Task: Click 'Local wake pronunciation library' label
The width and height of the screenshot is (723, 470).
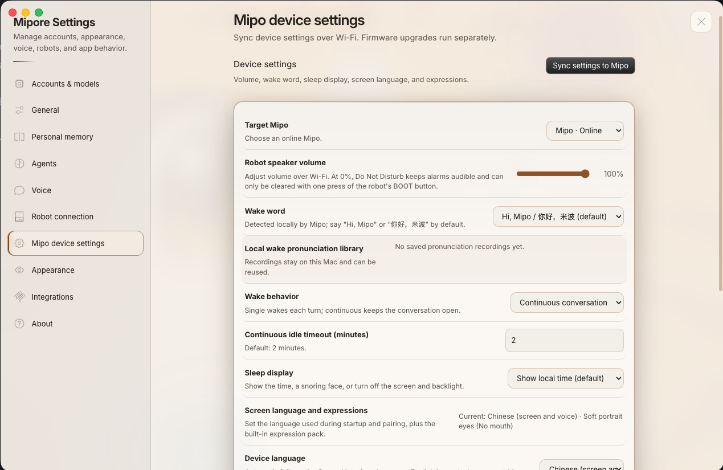Action: point(304,248)
